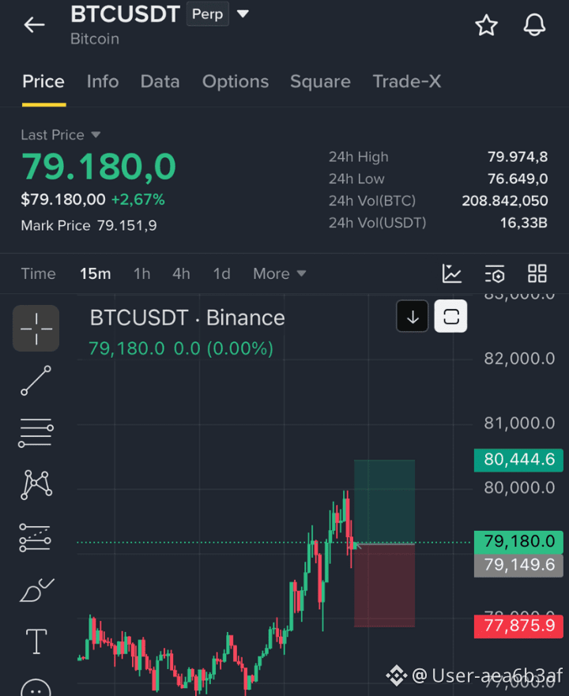Select the emoji sticker tool
The height and width of the screenshot is (696, 569).
(36, 688)
